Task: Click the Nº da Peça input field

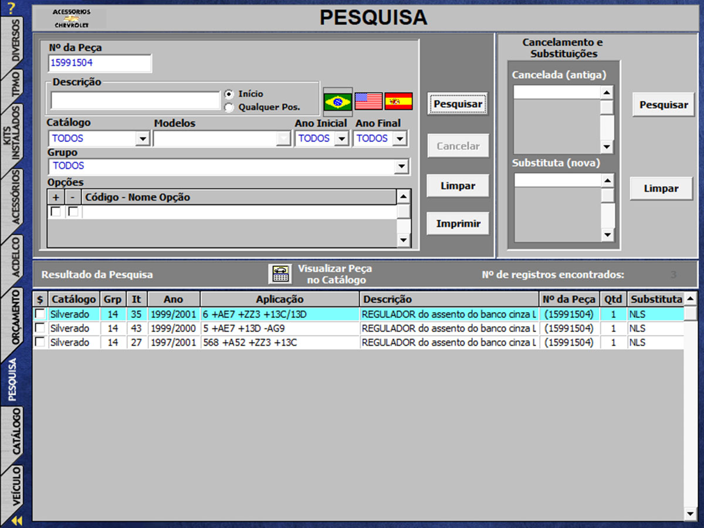Action: (100, 63)
